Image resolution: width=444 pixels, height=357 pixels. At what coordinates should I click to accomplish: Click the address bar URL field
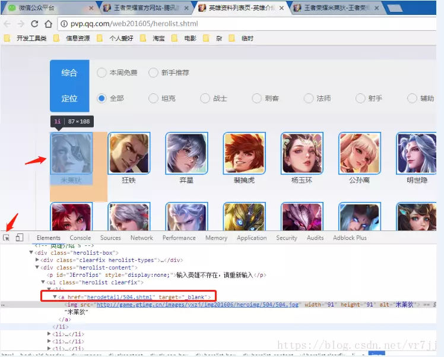tap(247, 24)
